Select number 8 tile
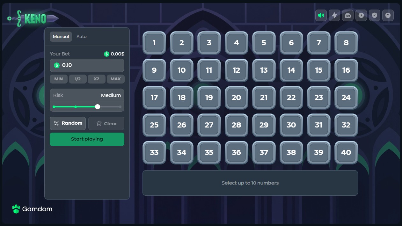This screenshot has height=226, width=402. click(346, 43)
